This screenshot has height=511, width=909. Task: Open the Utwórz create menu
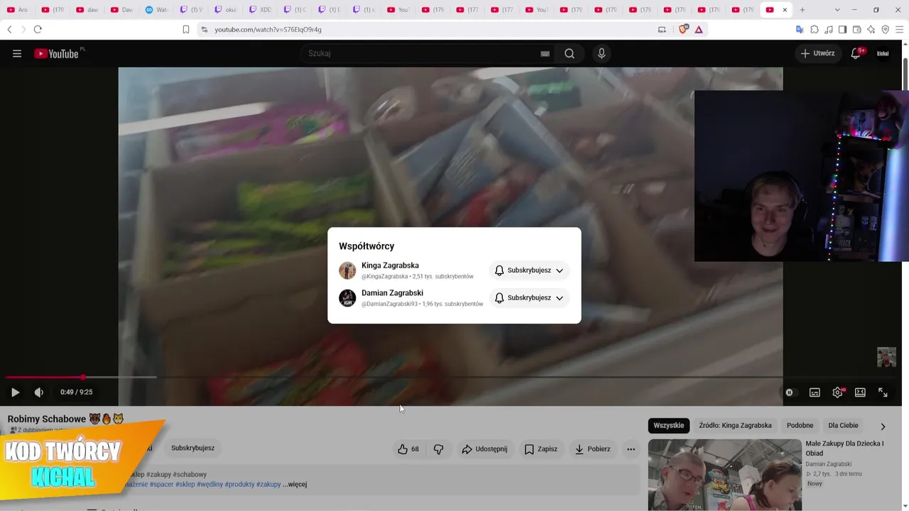point(818,53)
